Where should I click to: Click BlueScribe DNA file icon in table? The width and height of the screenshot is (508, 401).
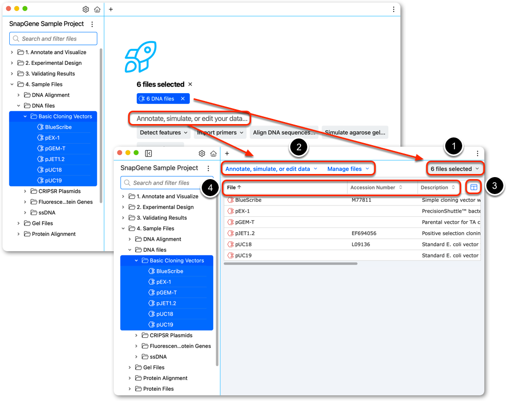(231, 200)
